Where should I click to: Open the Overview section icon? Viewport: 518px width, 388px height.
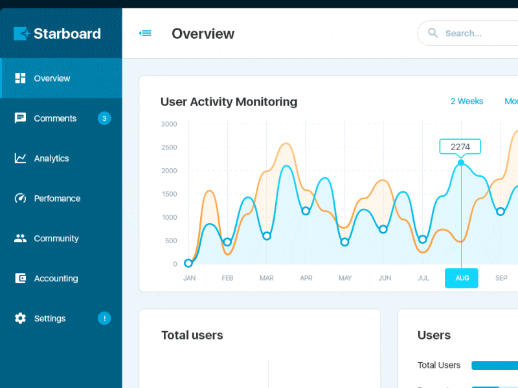click(x=20, y=78)
